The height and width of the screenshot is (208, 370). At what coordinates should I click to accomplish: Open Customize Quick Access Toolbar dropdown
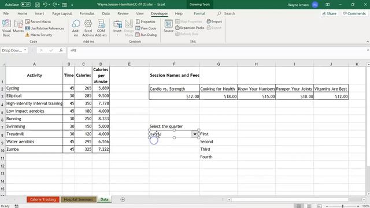point(72,5)
